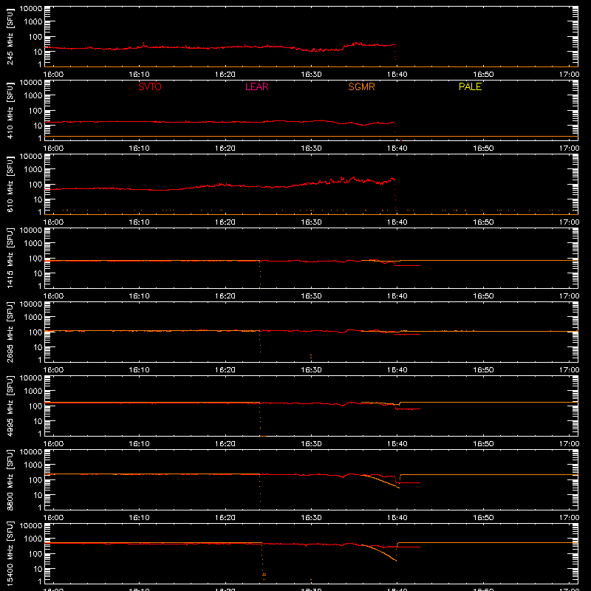Click 16:50 time label under 410 MHz panel
This screenshot has height=591, width=591.
click(x=483, y=148)
